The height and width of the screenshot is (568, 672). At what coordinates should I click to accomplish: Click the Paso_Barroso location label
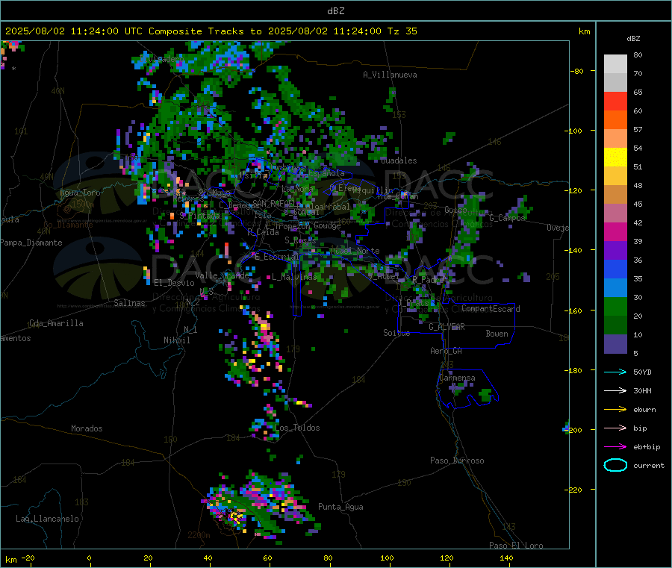click(x=457, y=461)
